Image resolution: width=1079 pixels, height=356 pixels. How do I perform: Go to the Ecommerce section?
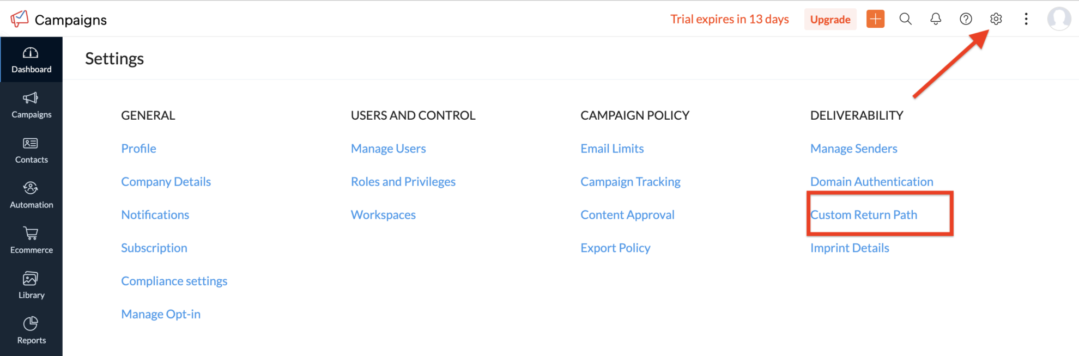tap(31, 240)
